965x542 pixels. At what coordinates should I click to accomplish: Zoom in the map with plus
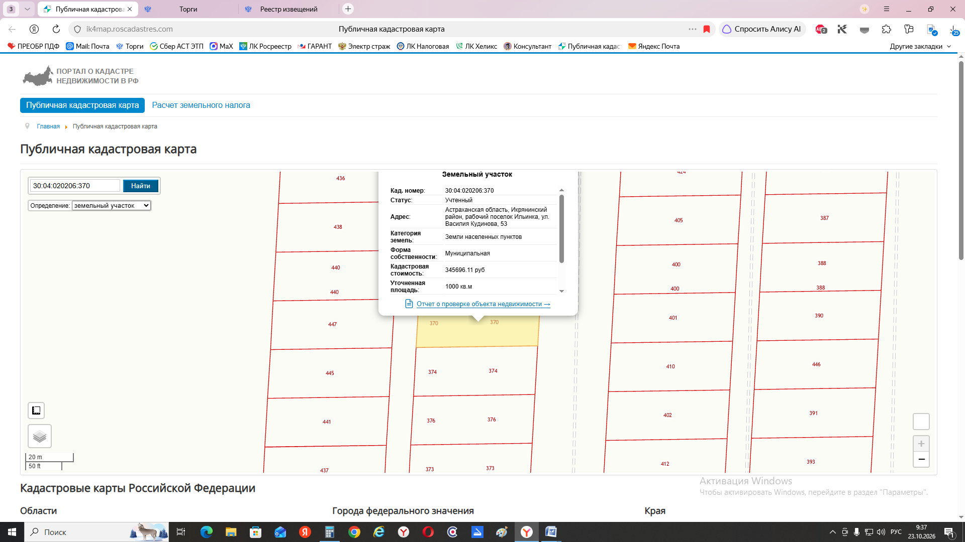click(x=921, y=444)
